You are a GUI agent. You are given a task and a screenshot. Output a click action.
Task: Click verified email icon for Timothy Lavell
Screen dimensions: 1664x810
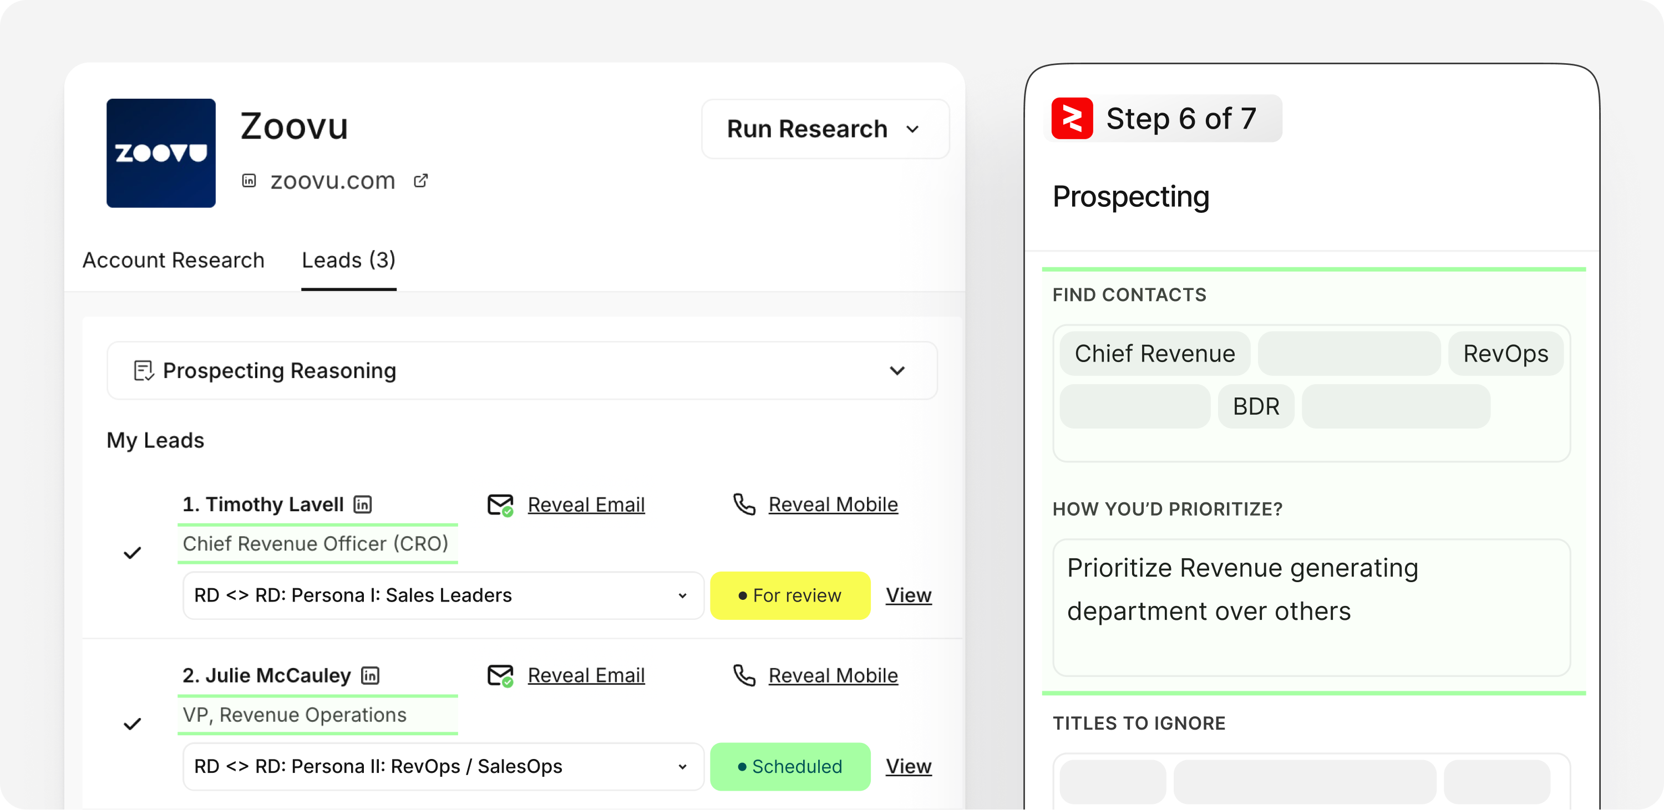500,505
